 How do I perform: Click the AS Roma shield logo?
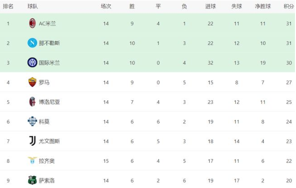coord(32,82)
